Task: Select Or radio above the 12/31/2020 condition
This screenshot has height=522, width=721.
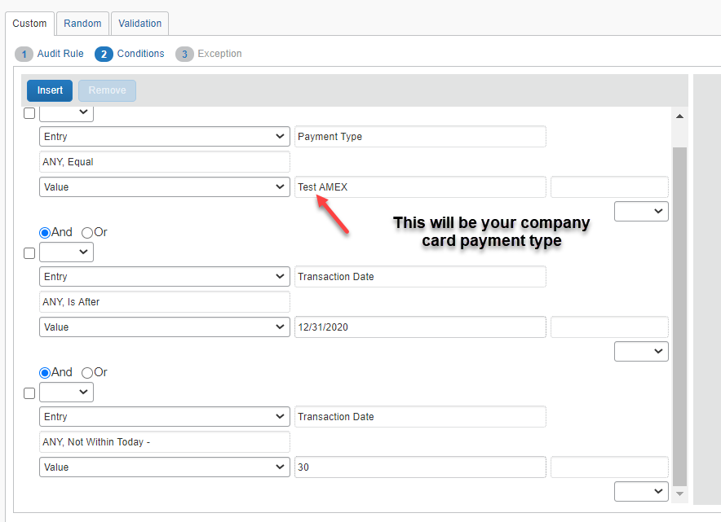Action: point(87,233)
